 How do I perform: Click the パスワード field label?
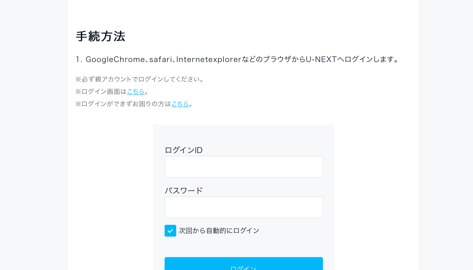point(184,191)
